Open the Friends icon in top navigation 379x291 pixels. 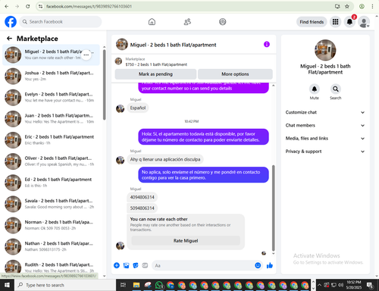pyautogui.click(x=187, y=22)
